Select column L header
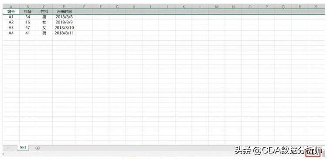This screenshot has width=327, height=159. (x=200, y=7)
